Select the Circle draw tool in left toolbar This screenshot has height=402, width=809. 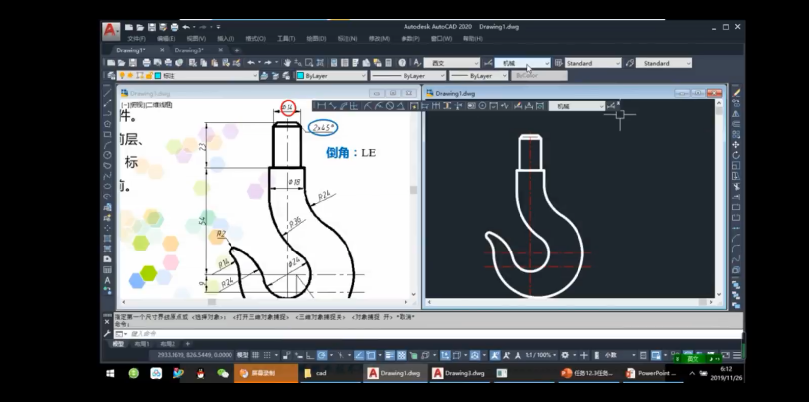tap(107, 155)
